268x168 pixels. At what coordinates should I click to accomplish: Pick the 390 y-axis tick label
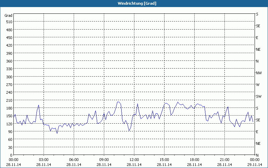tap(9, 53)
